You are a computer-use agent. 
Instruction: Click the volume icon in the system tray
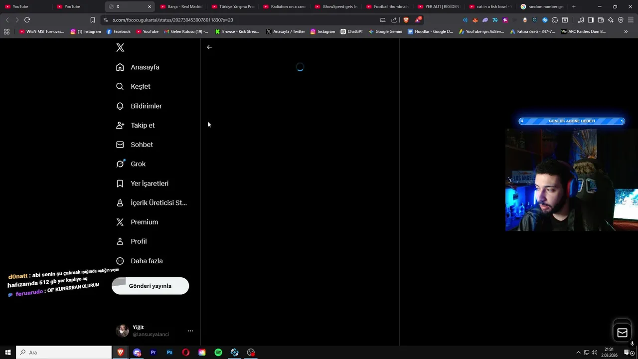coord(594,353)
